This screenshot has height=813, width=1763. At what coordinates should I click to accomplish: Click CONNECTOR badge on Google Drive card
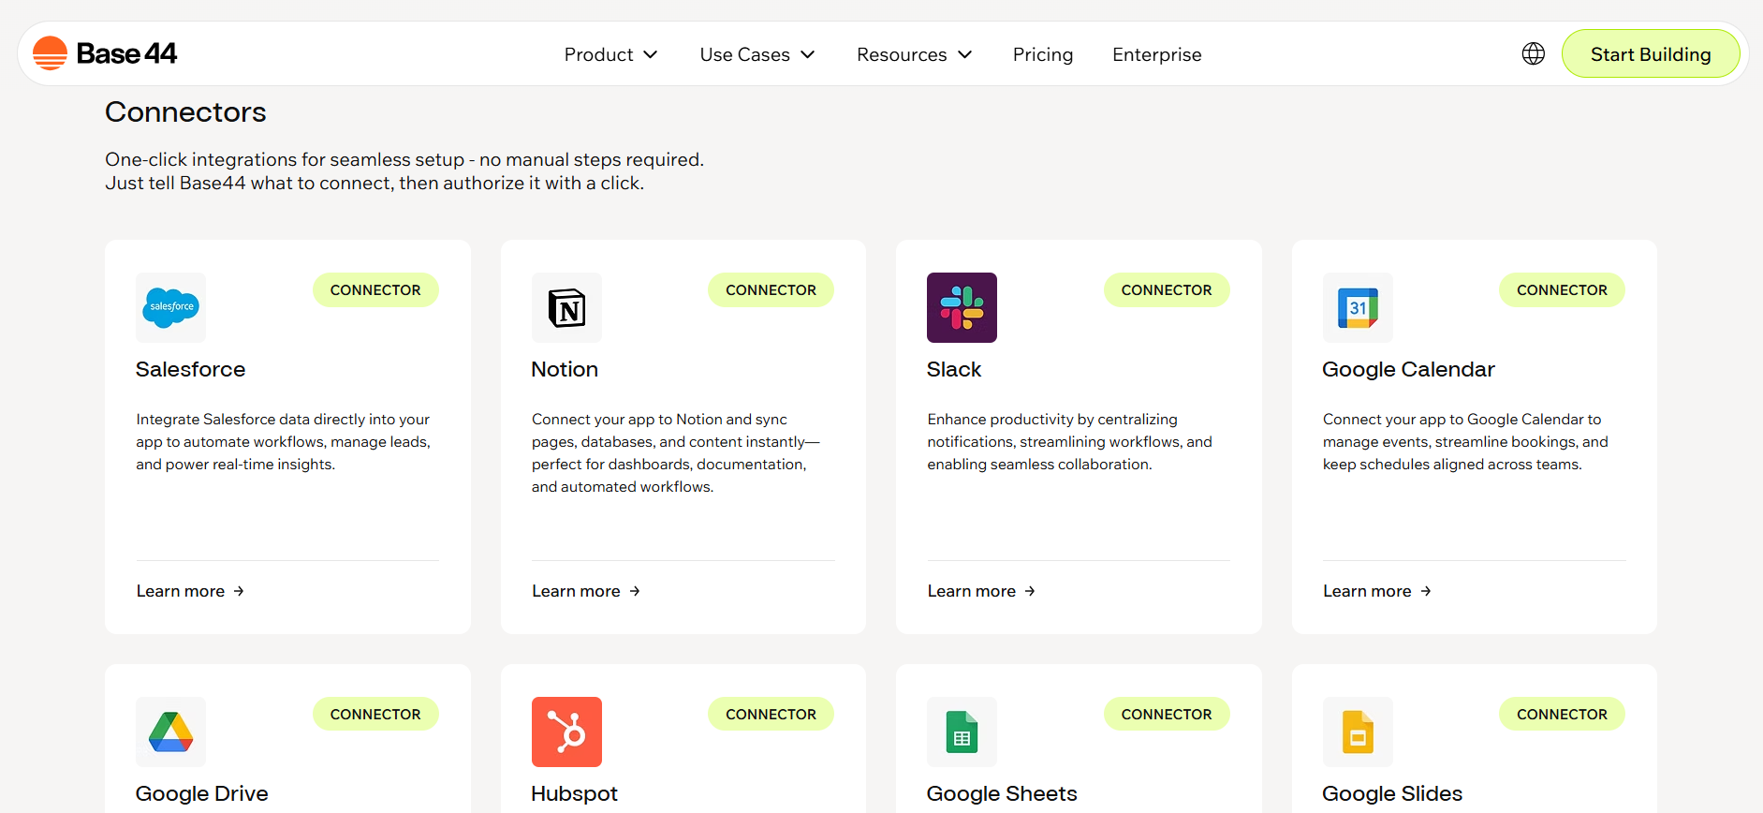point(375,715)
